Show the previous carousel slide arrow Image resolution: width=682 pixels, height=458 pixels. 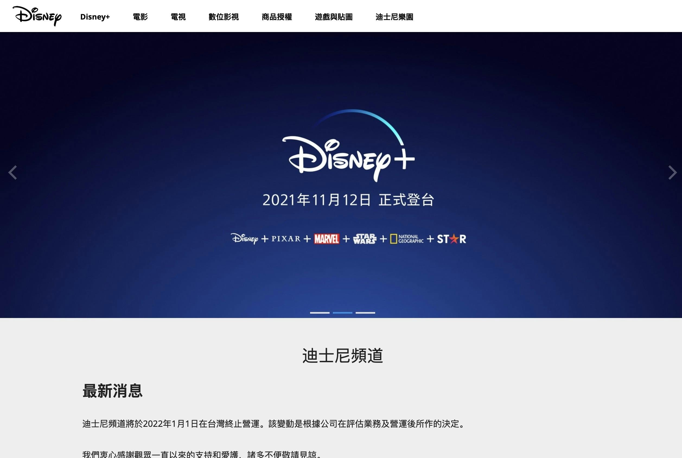click(12, 172)
